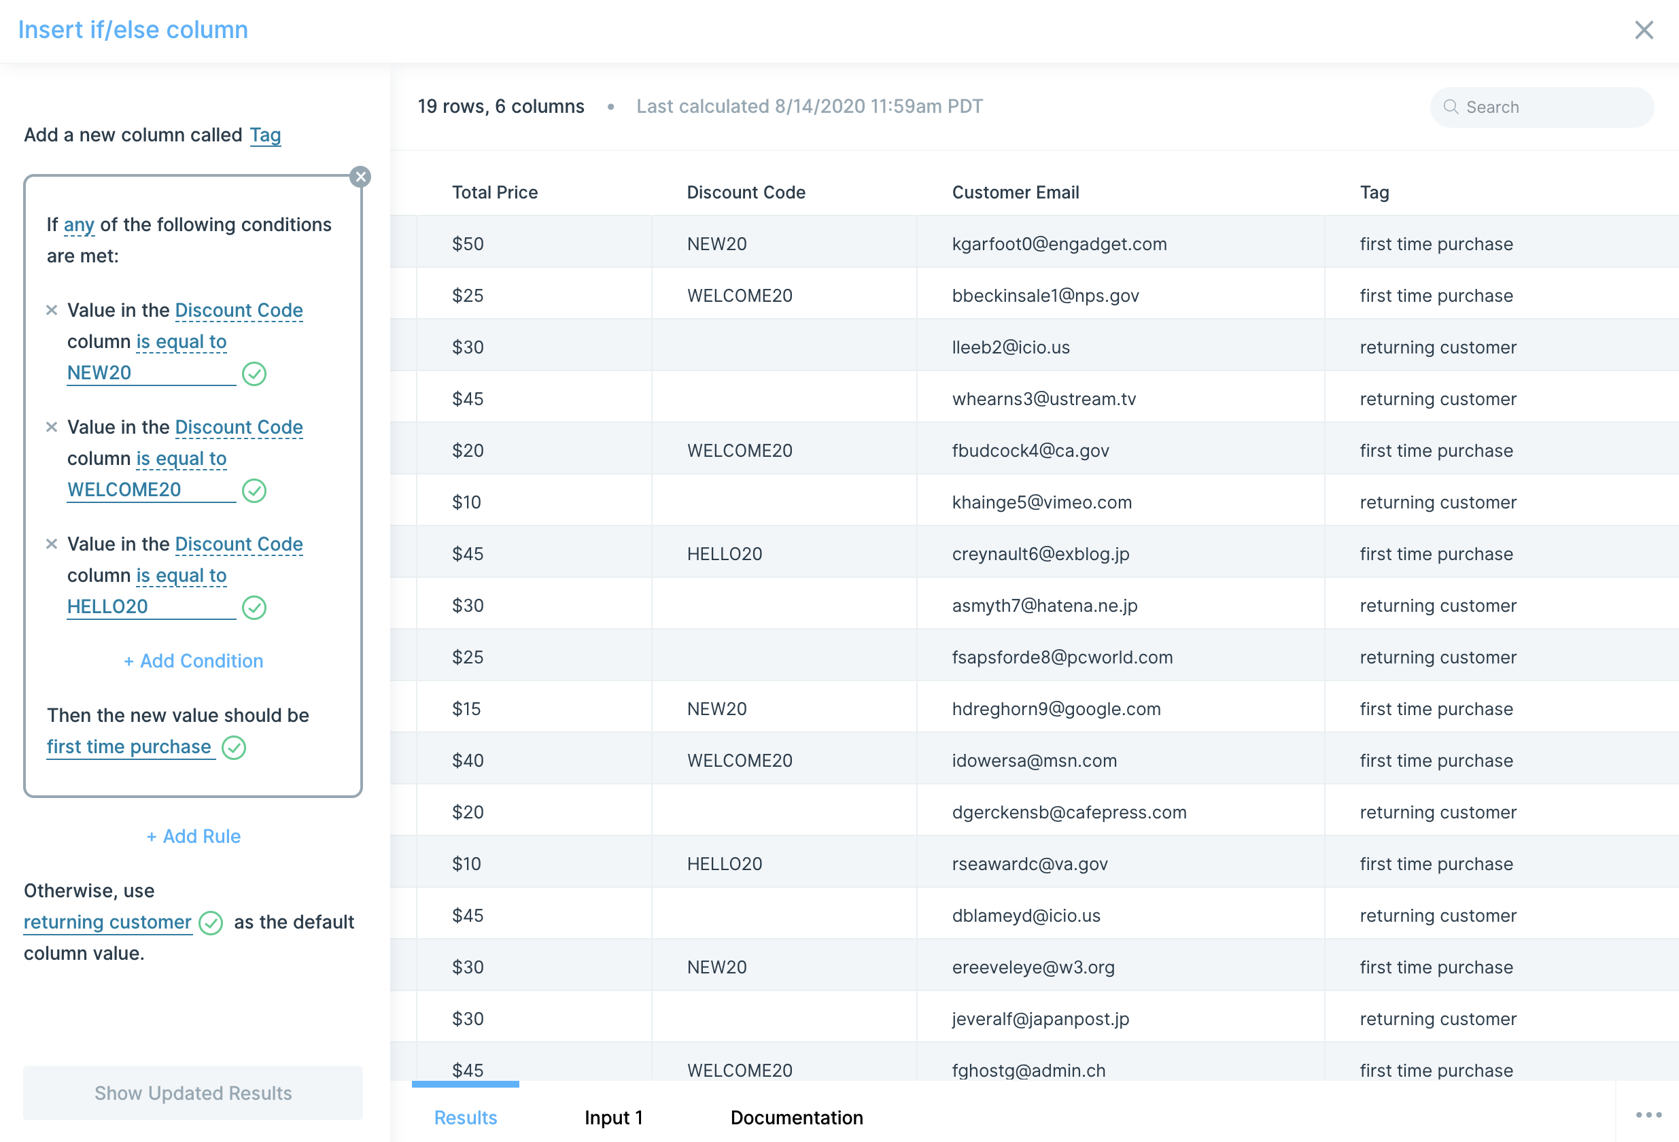Switch to the Input 1 tab
1679x1142 pixels.
613,1118
